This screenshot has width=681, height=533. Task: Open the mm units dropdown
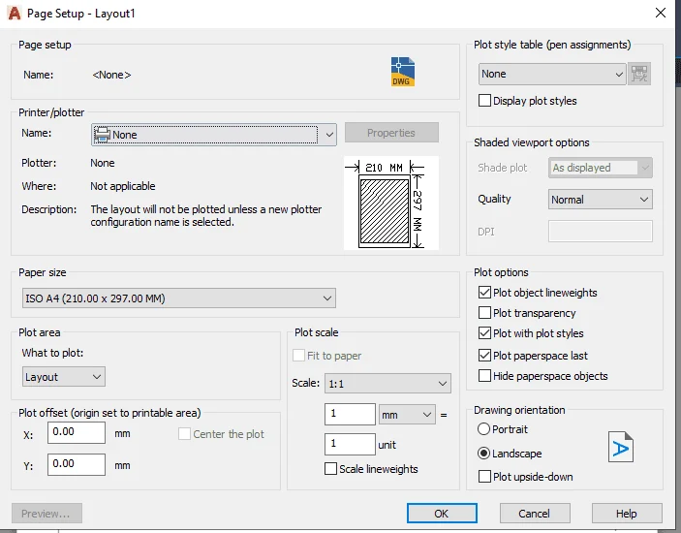pyautogui.click(x=407, y=415)
